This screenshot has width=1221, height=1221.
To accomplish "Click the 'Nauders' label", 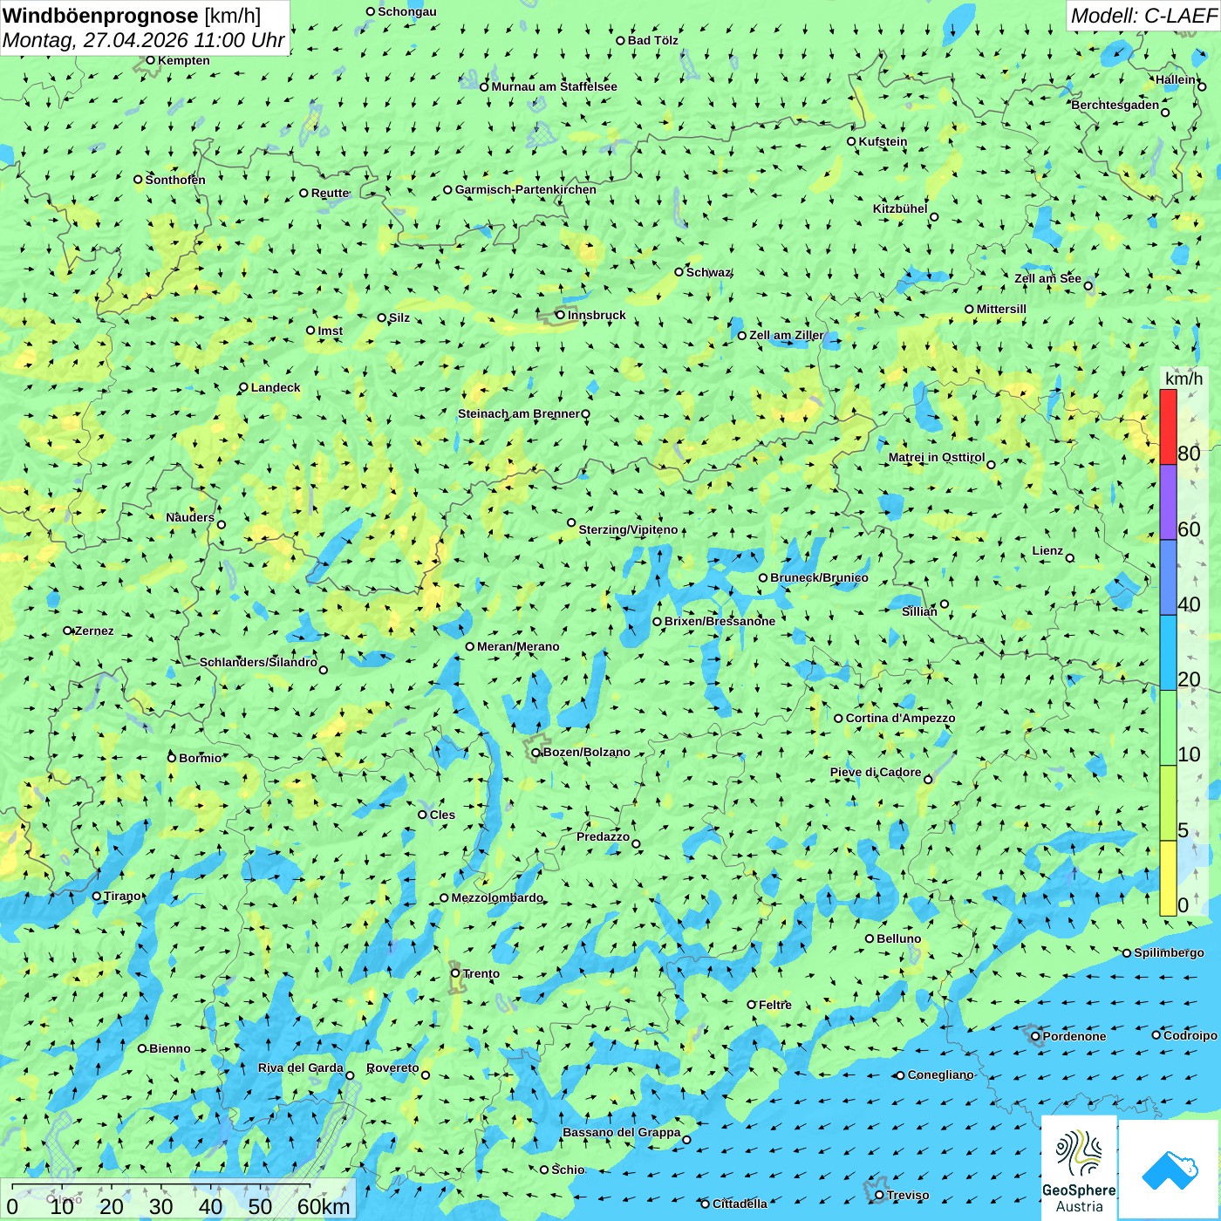I will click(x=190, y=517).
